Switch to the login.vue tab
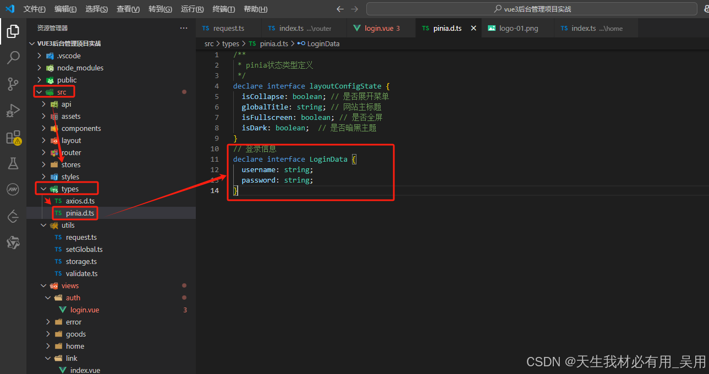Viewport: 709px width, 374px height. (381, 28)
